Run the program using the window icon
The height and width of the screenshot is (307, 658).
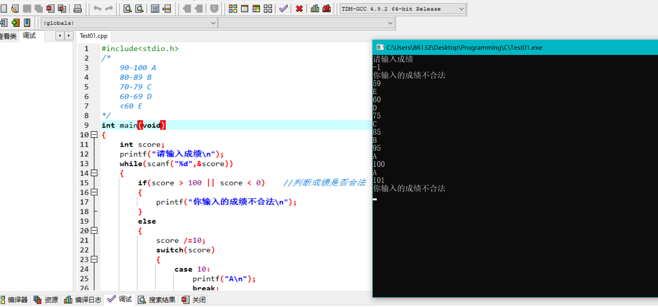pos(244,8)
